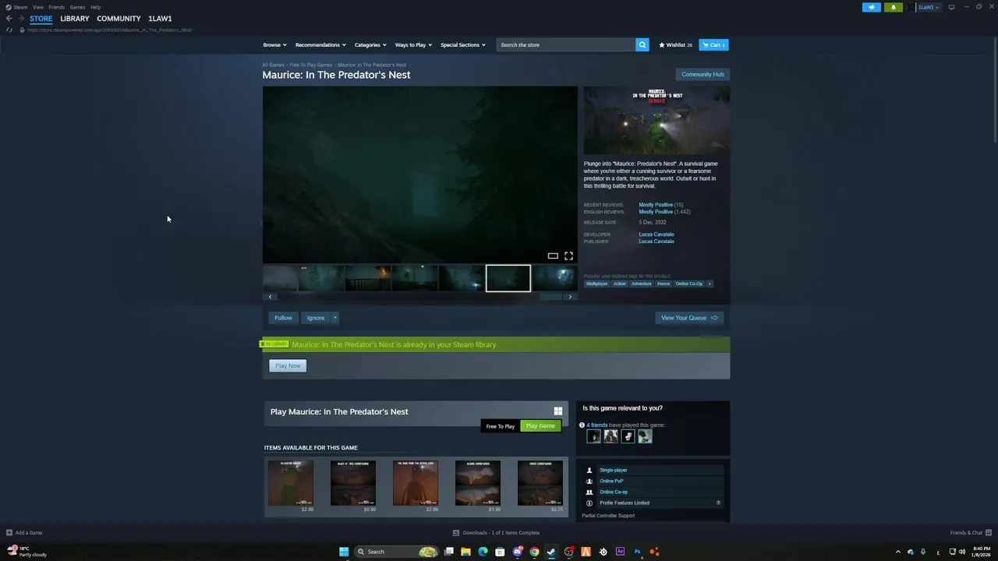The image size is (998, 561).
Task: Click the Play Now button
Action: click(x=288, y=365)
